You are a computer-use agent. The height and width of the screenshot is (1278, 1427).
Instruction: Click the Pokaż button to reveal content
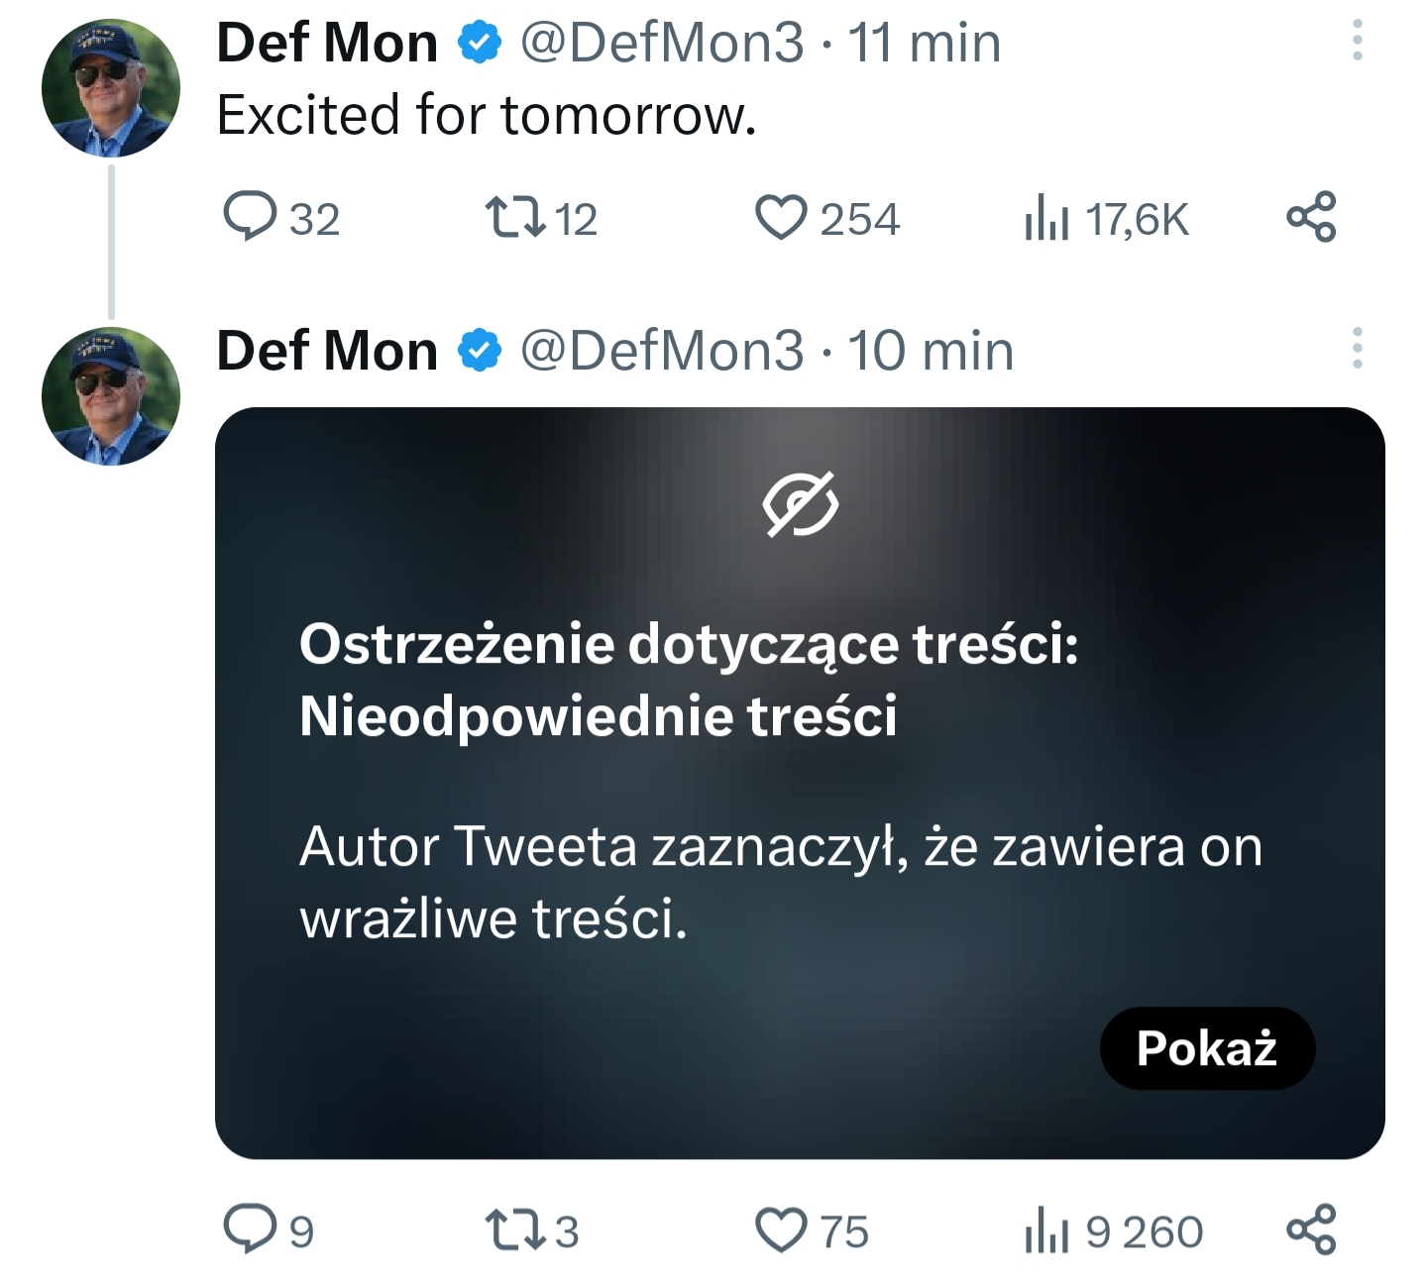(x=1207, y=1048)
